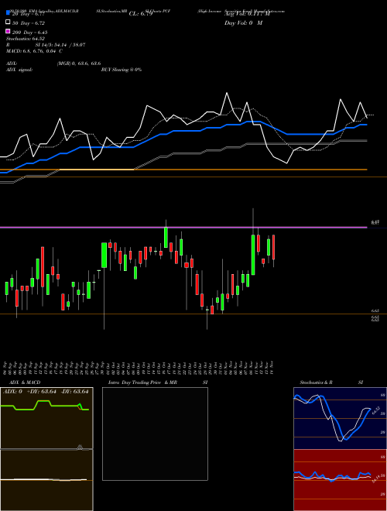Click the 'Stochastics & R' panel title
The image size is (387, 511).
pyautogui.click(x=316, y=382)
